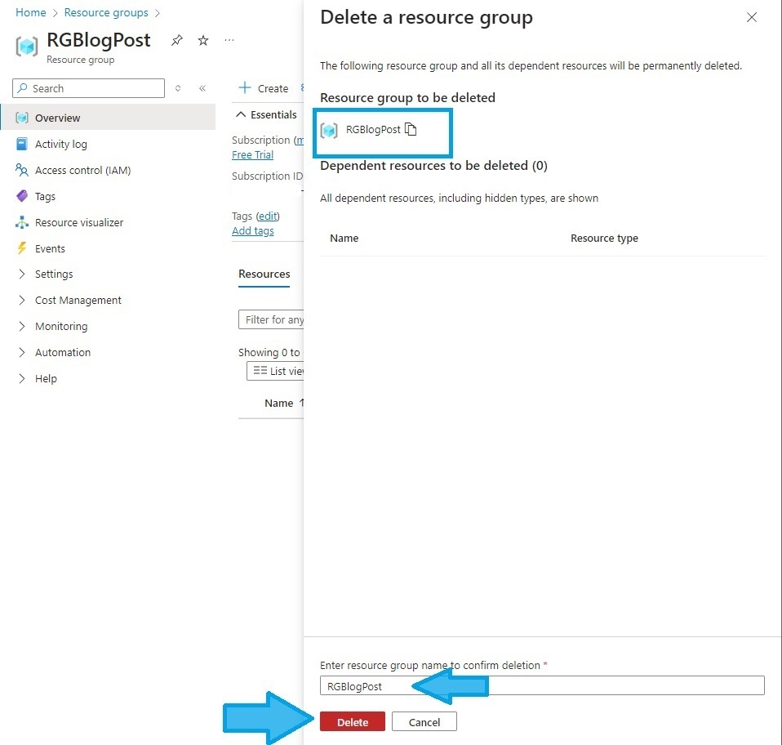Click the Resource type column header
This screenshot has height=745, width=782.
coord(604,239)
